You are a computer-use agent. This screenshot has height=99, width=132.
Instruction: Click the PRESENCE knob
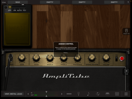(x=77, y=58)
